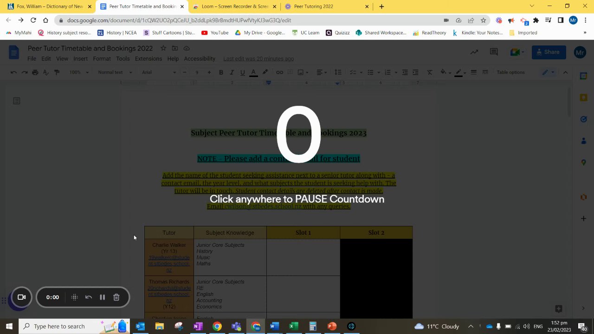Click the Redo arrow in Docs toolbar
The image size is (594, 334).
[24, 72]
